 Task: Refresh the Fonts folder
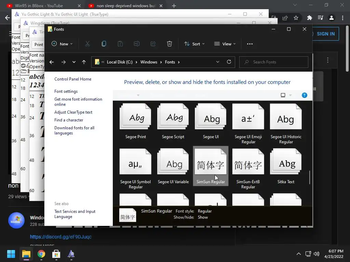coord(229,62)
